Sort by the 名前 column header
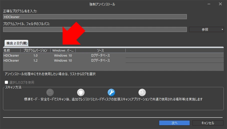The image size is (227, 129). click(12, 50)
